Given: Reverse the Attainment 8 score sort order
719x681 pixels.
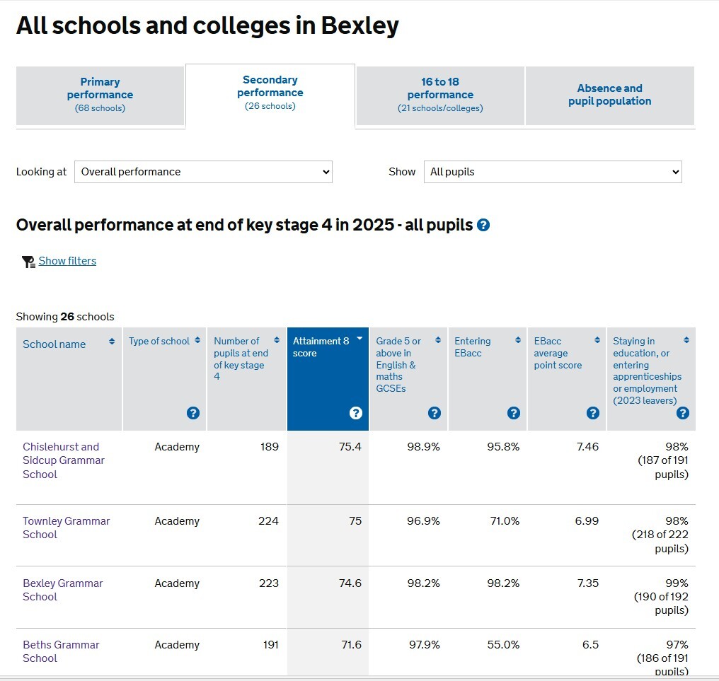Looking at the screenshot, I should pyautogui.click(x=359, y=339).
